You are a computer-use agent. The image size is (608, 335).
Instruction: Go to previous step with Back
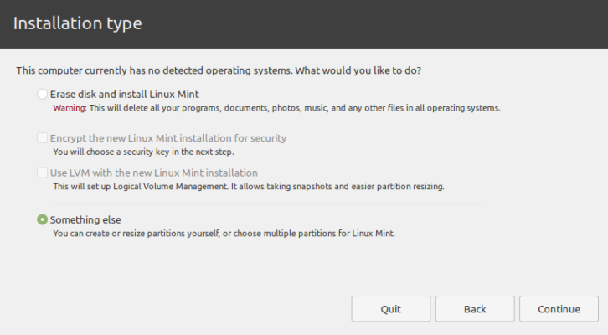coord(474,309)
